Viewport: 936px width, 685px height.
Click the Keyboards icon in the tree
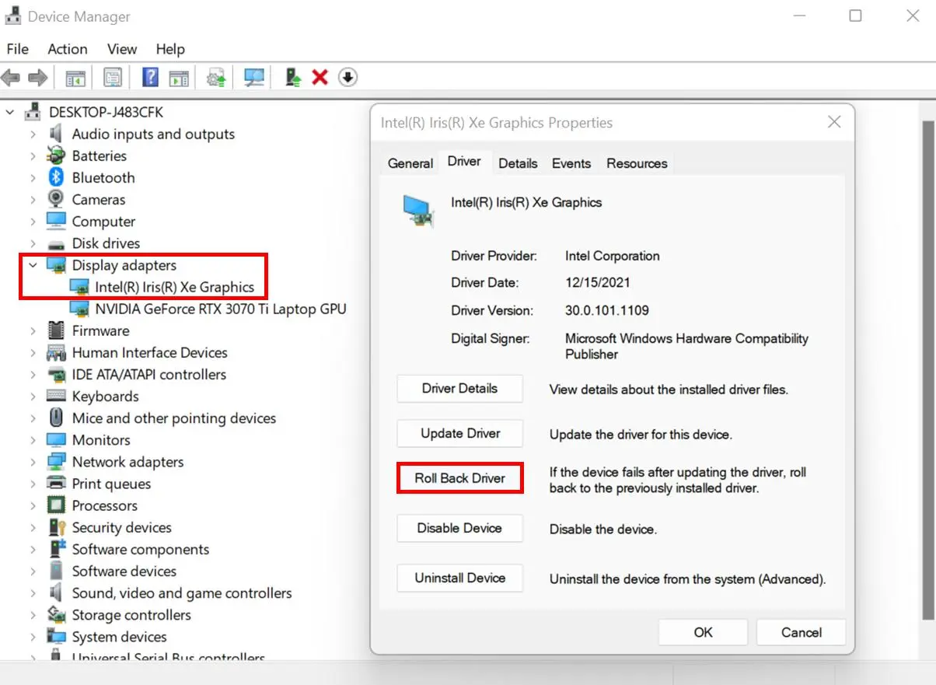pyautogui.click(x=56, y=396)
